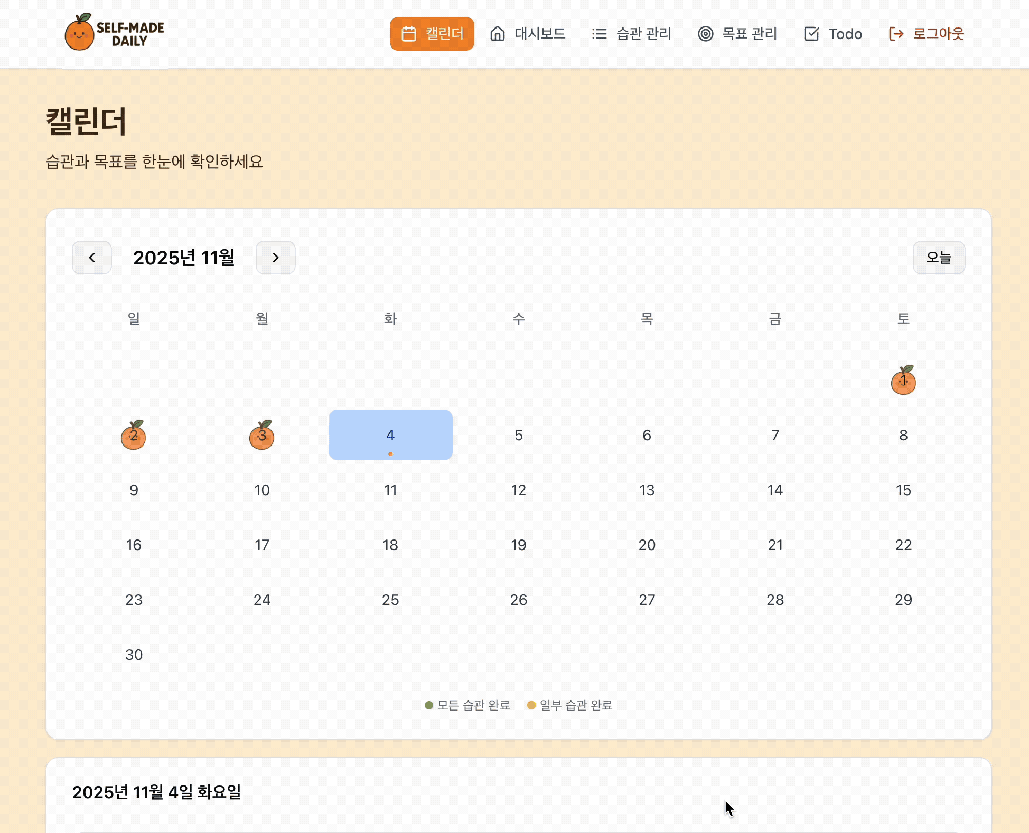Image resolution: width=1029 pixels, height=833 pixels.
Task: Toggle habit completion on November 2
Action: (x=134, y=435)
